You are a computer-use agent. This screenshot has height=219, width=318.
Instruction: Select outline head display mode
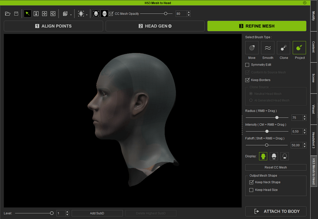coord(284,156)
